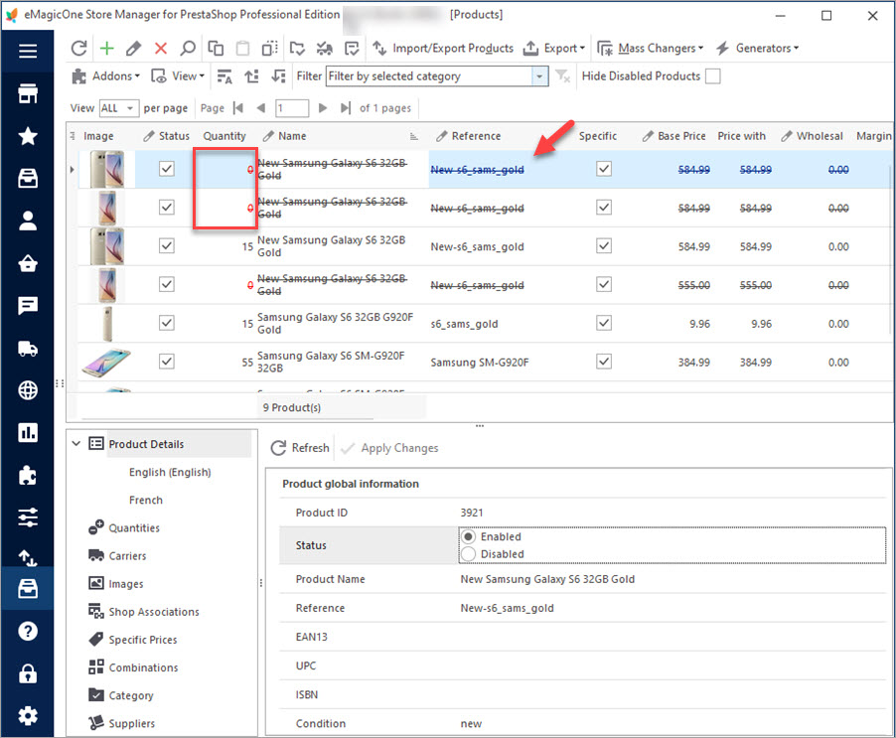Open the Category section
The width and height of the screenshot is (896, 738).
click(121, 695)
